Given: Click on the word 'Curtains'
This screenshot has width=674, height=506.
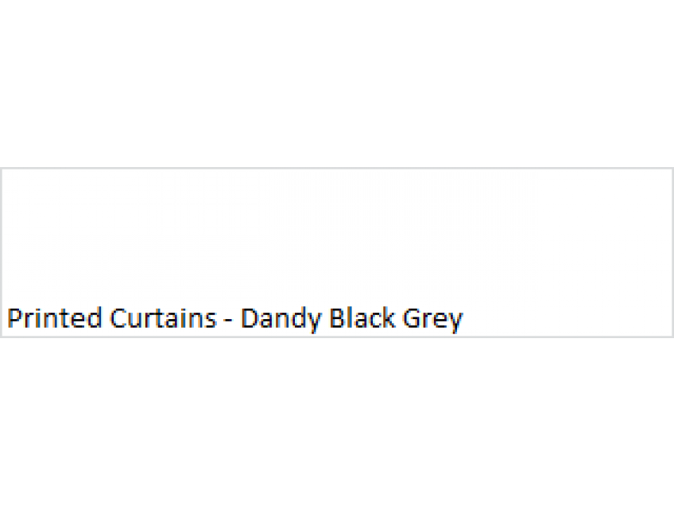Looking at the screenshot, I should tap(164, 317).
